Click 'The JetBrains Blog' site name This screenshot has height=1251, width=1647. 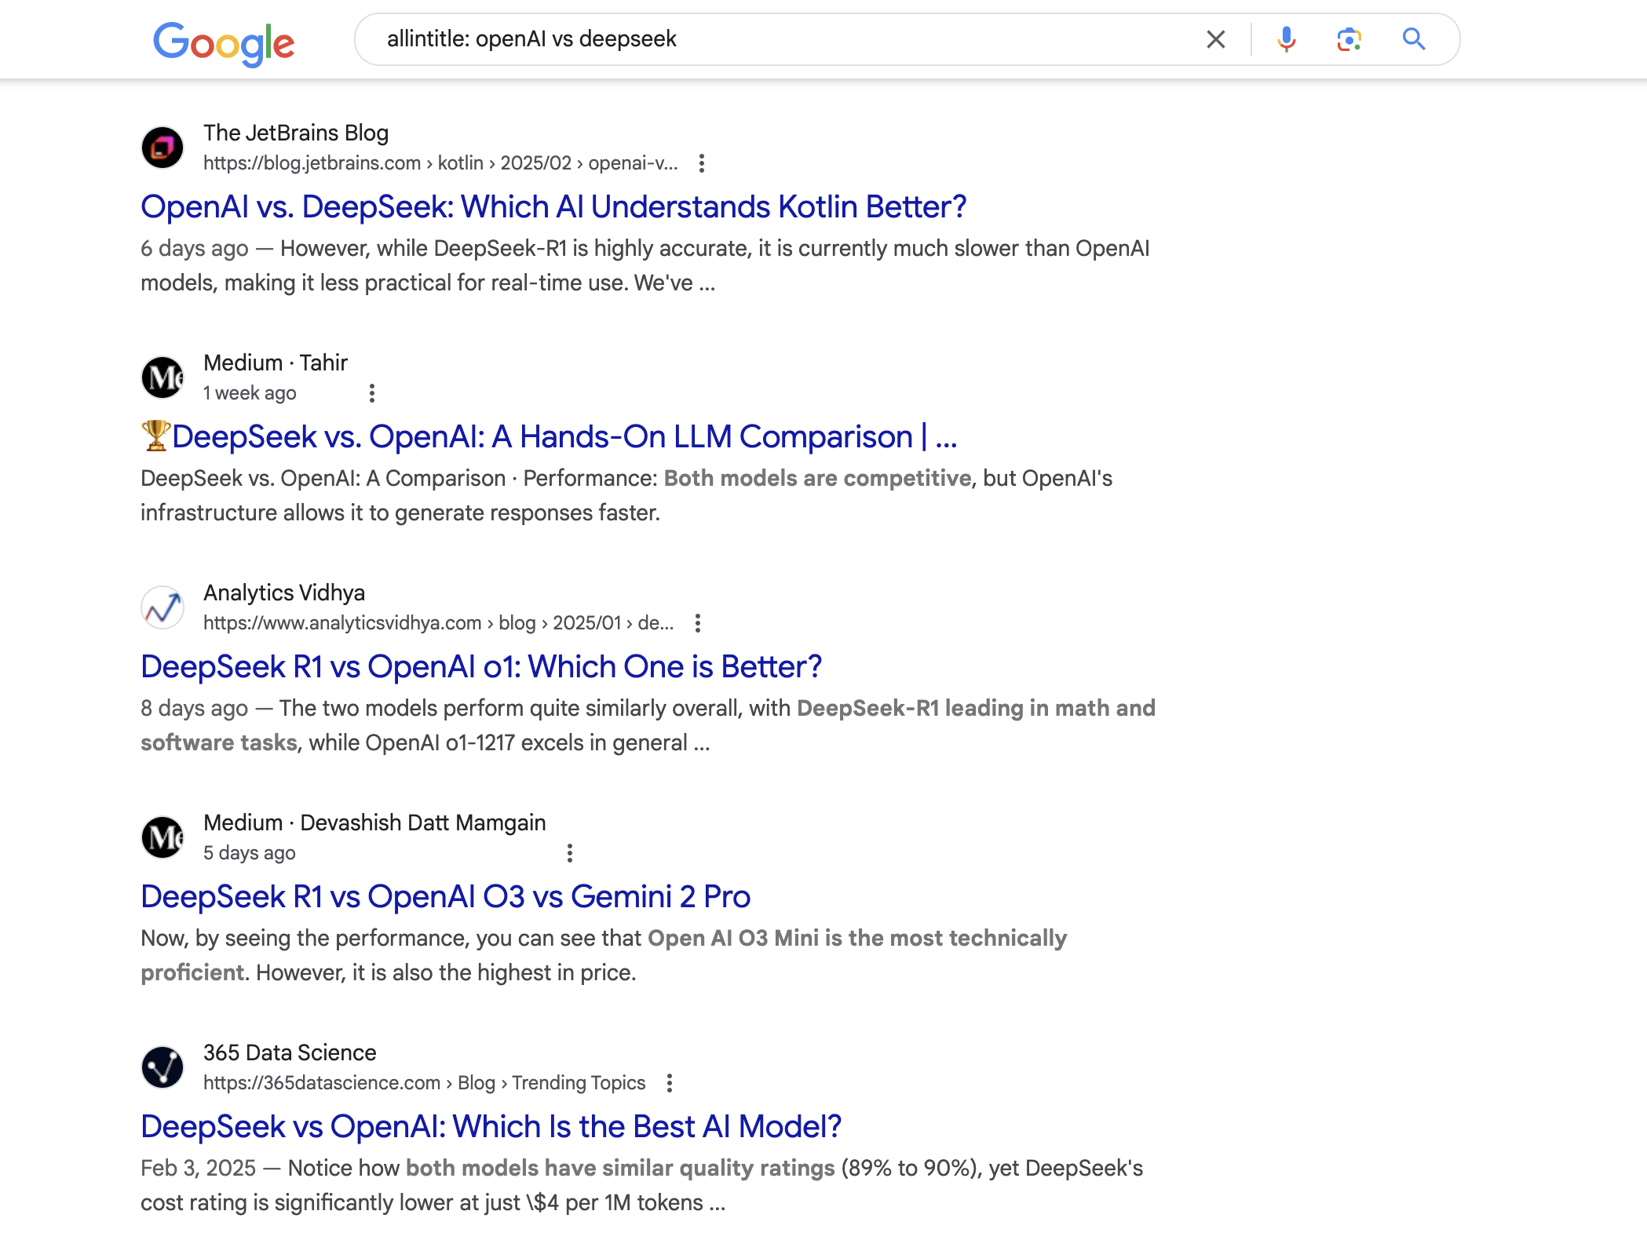296,133
